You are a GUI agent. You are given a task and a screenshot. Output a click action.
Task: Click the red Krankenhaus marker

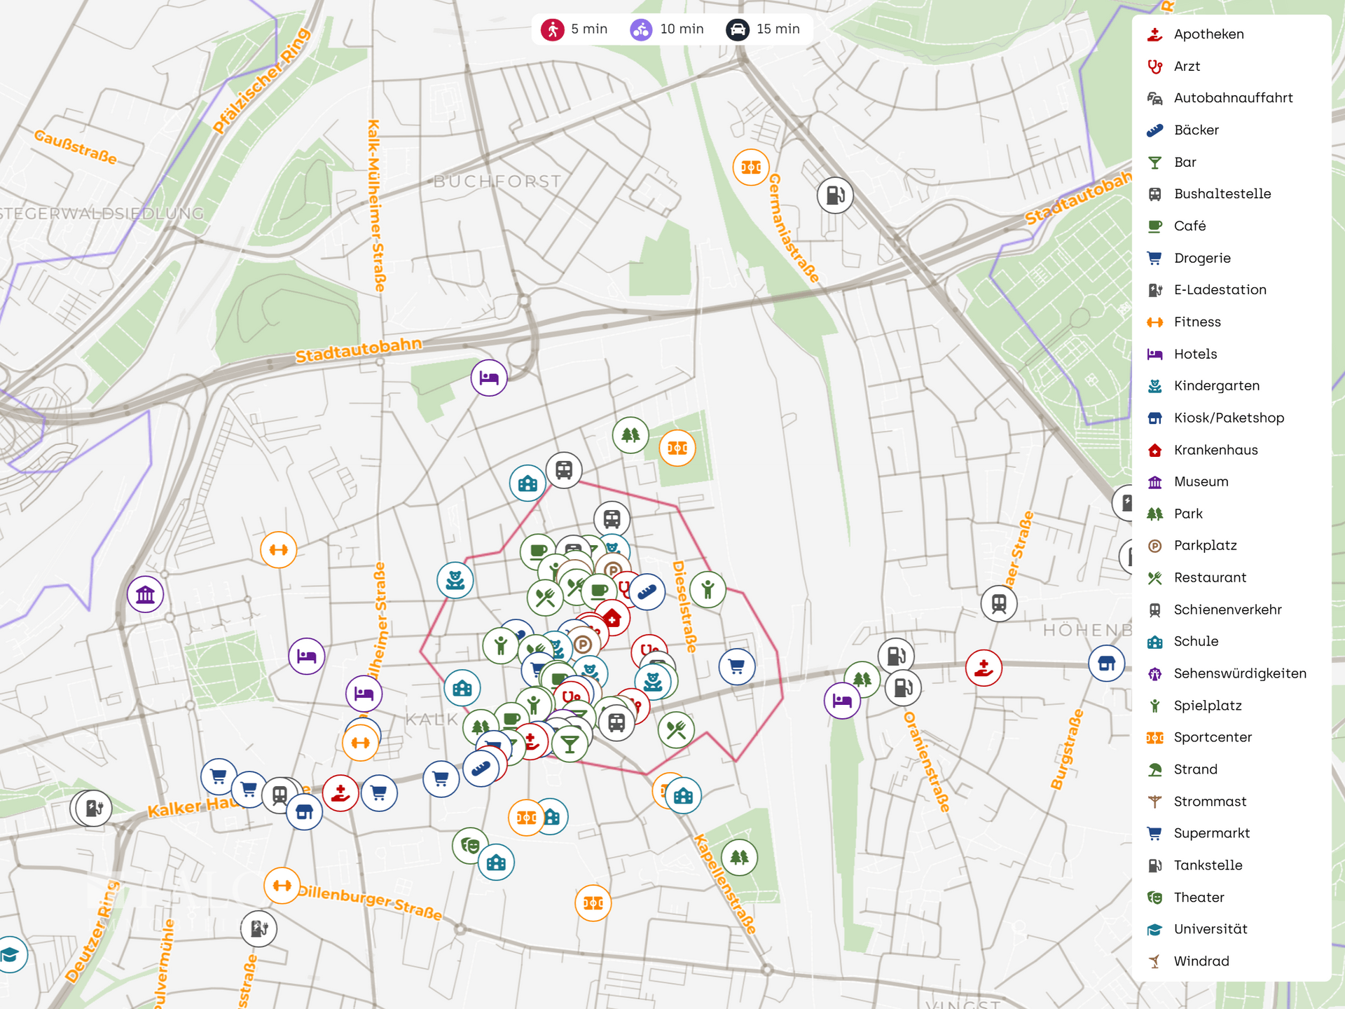pyautogui.click(x=612, y=618)
